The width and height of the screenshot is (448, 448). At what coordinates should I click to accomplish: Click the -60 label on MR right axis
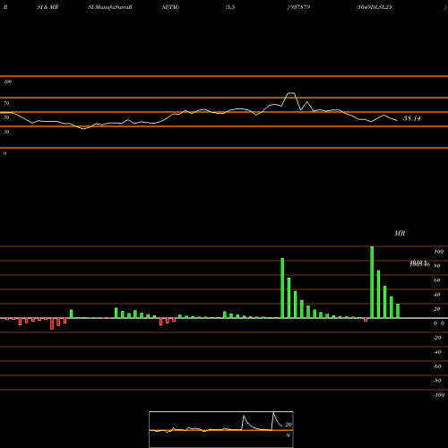(x=437, y=366)
